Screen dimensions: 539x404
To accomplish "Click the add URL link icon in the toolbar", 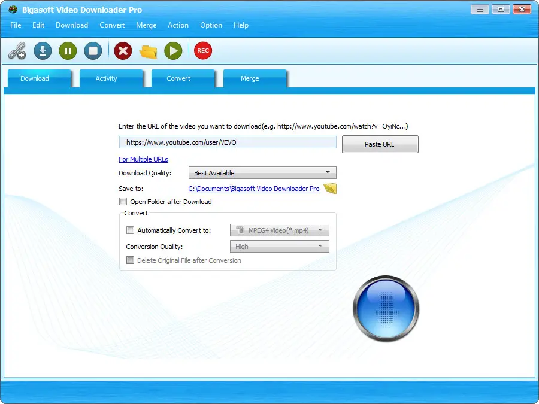I will click(17, 51).
